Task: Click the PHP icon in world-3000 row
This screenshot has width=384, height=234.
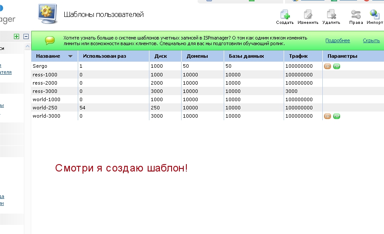Action: pos(337,116)
